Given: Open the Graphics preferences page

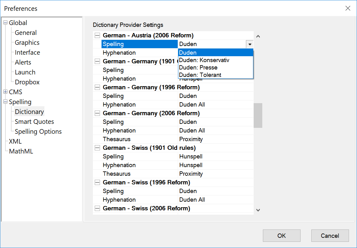Looking at the screenshot, I should coord(27,43).
